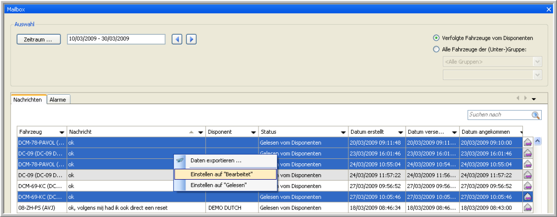Click envelope icon in 20/03/2009 09:11:48 row
Image resolution: width=557 pixels, height=217 pixels.
point(527,142)
